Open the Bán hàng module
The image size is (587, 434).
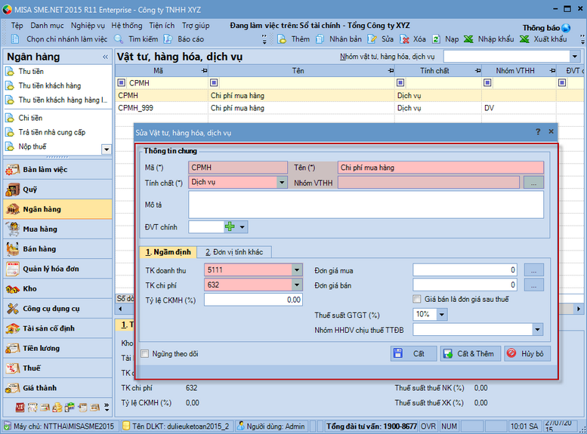(x=57, y=249)
